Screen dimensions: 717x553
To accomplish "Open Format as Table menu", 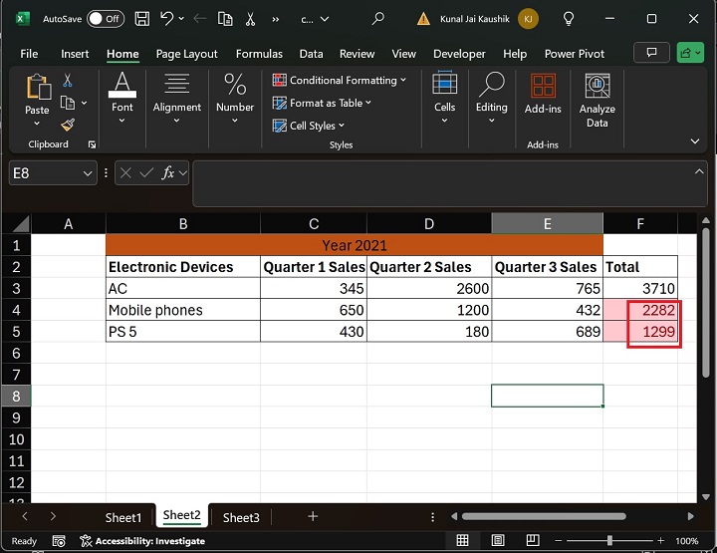I will tap(322, 103).
